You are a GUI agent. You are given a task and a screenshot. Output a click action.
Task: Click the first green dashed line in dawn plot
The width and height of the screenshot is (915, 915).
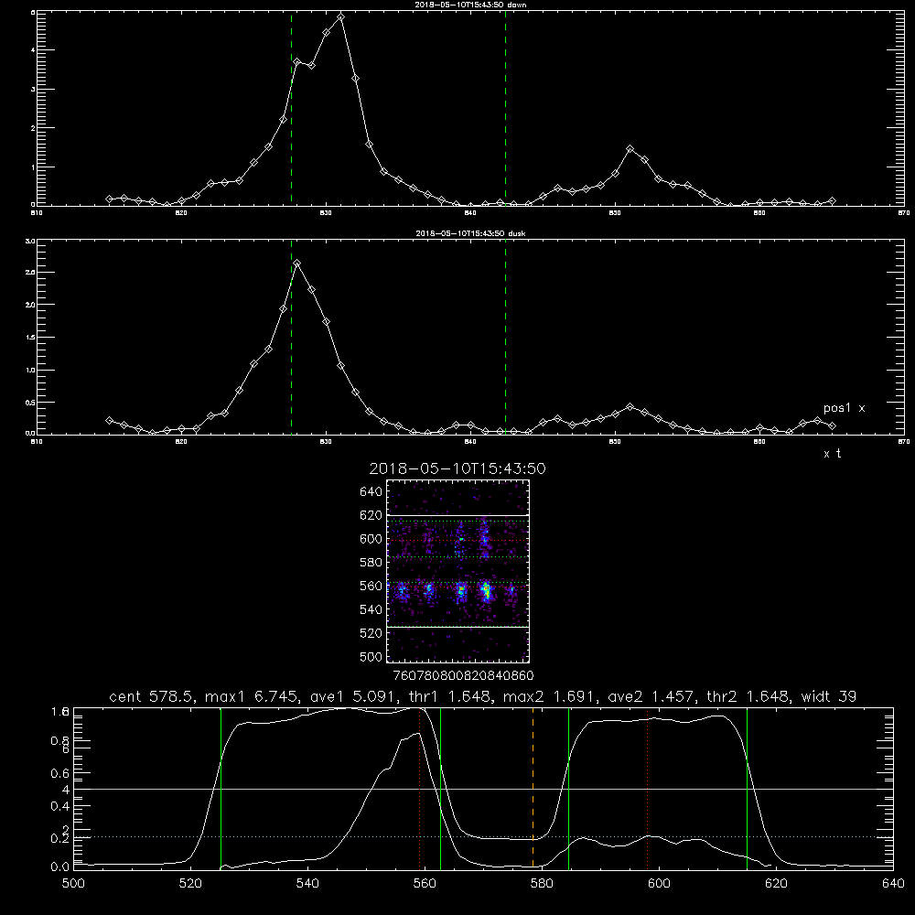(291, 108)
